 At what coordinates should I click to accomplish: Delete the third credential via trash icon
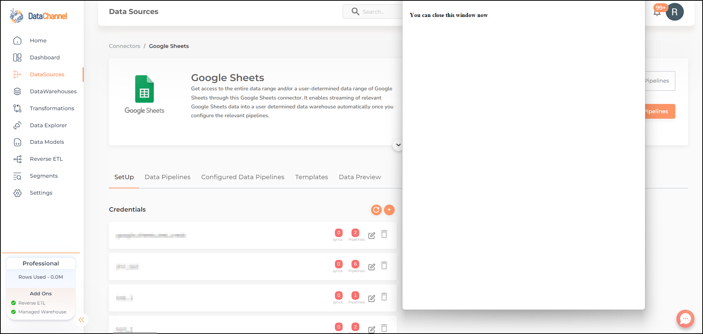(x=384, y=297)
